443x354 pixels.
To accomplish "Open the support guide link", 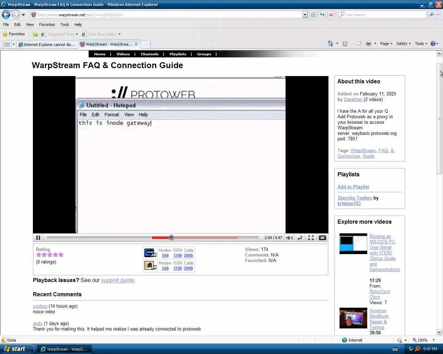I will tap(117, 280).
